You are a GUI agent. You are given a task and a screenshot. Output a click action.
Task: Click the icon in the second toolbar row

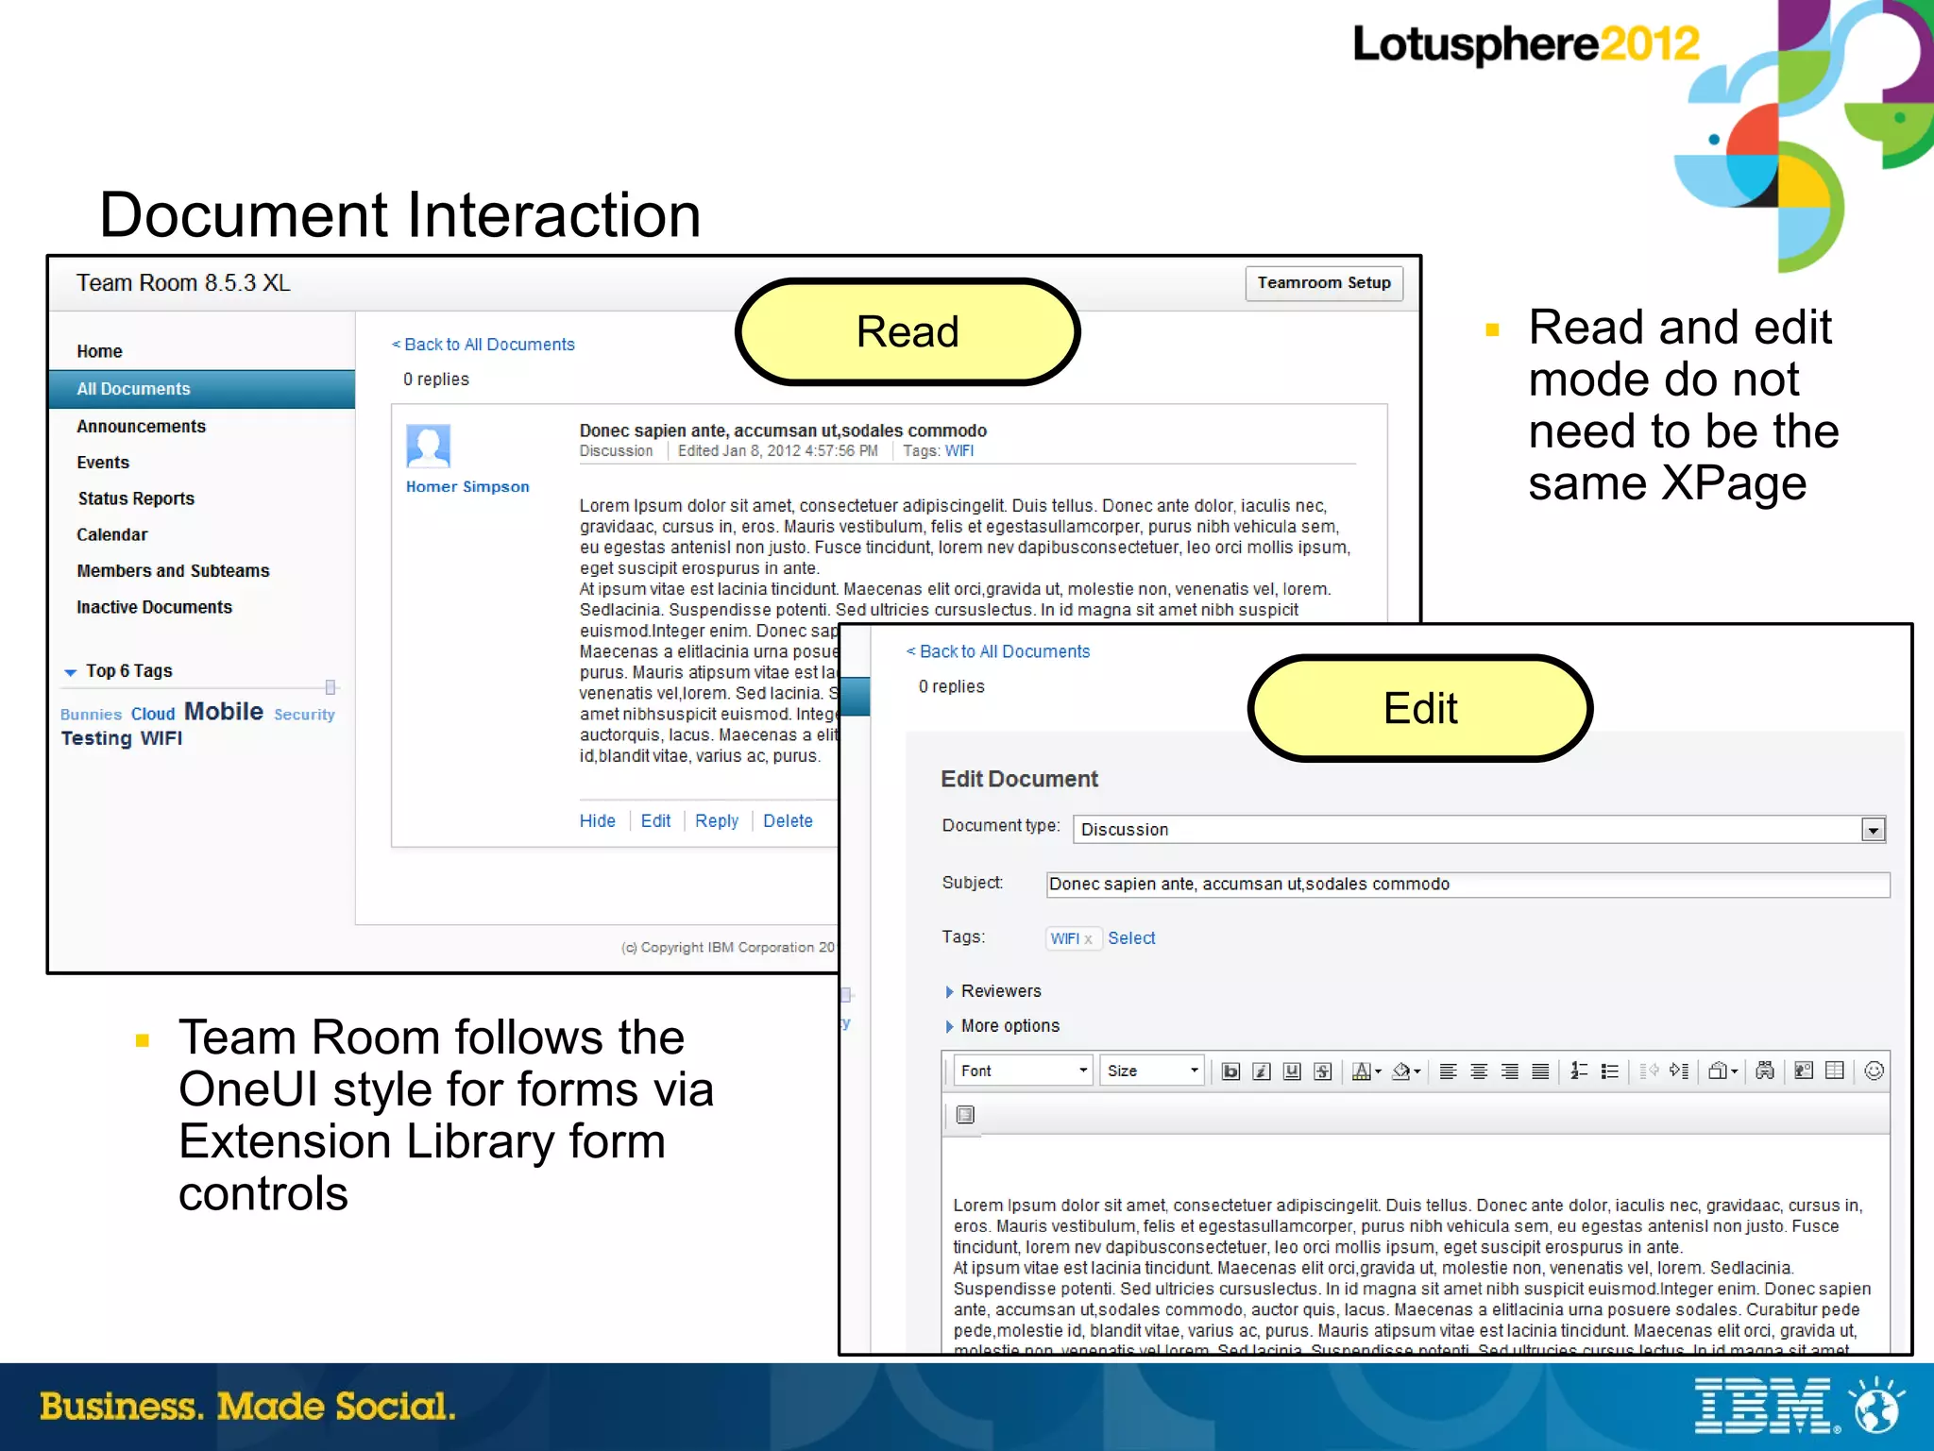point(965,1115)
